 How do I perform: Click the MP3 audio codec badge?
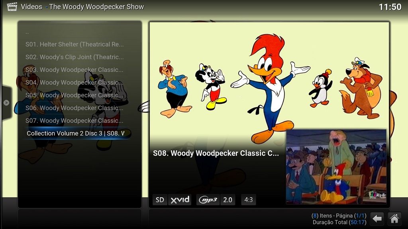208,200
